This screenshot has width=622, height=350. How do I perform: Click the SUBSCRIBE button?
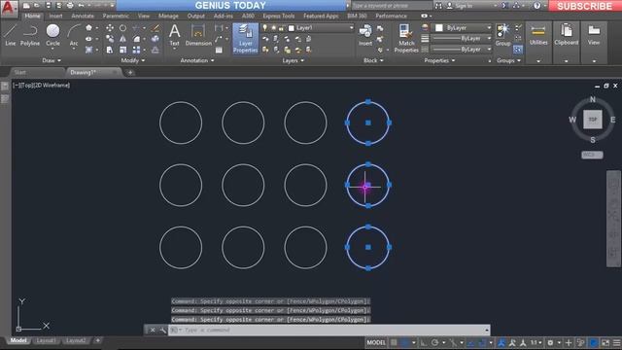point(584,6)
